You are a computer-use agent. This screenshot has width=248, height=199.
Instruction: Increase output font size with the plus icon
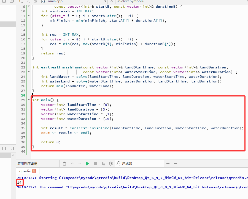(168, 164)
